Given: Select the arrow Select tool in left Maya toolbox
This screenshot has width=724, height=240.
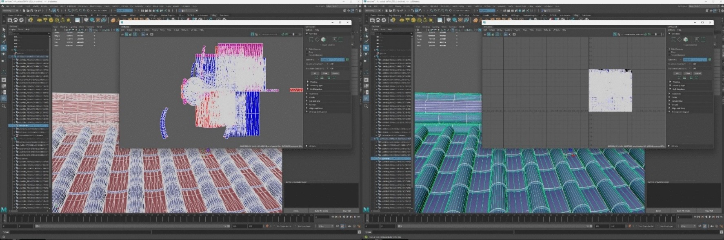Looking at the screenshot, I should [x=4, y=30].
